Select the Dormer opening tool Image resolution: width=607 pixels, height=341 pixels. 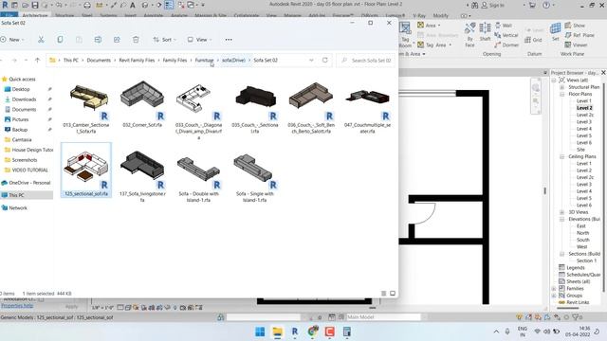coord(506,45)
